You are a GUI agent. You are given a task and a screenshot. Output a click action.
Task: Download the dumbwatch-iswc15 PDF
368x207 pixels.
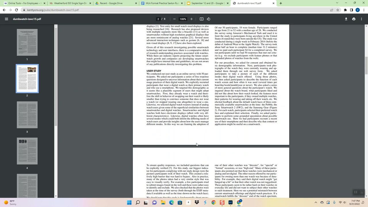pyautogui.click(x=346, y=19)
